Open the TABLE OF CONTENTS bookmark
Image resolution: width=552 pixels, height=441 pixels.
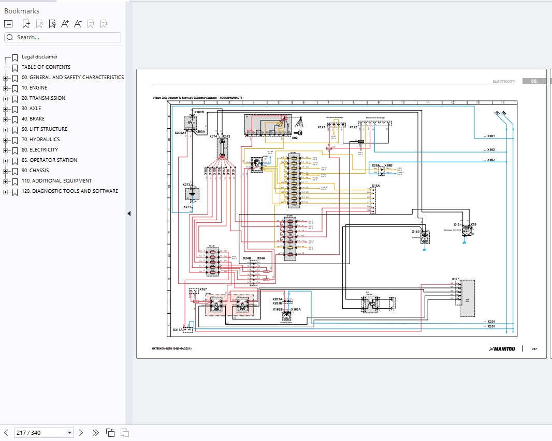pyautogui.click(x=46, y=67)
